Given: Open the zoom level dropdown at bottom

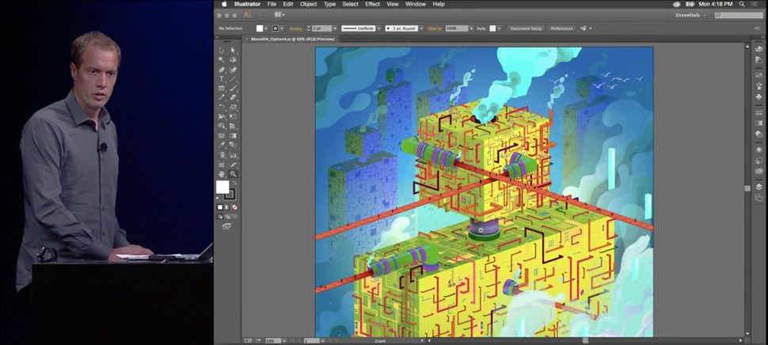Looking at the screenshot, I should pos(283,340).
